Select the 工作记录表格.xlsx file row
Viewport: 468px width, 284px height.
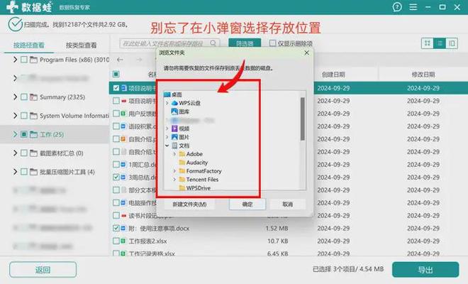[289, 253]
